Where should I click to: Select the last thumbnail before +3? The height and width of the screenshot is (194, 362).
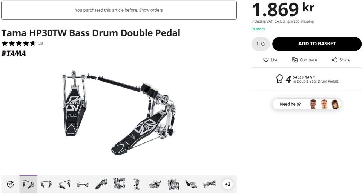(209, 184)
